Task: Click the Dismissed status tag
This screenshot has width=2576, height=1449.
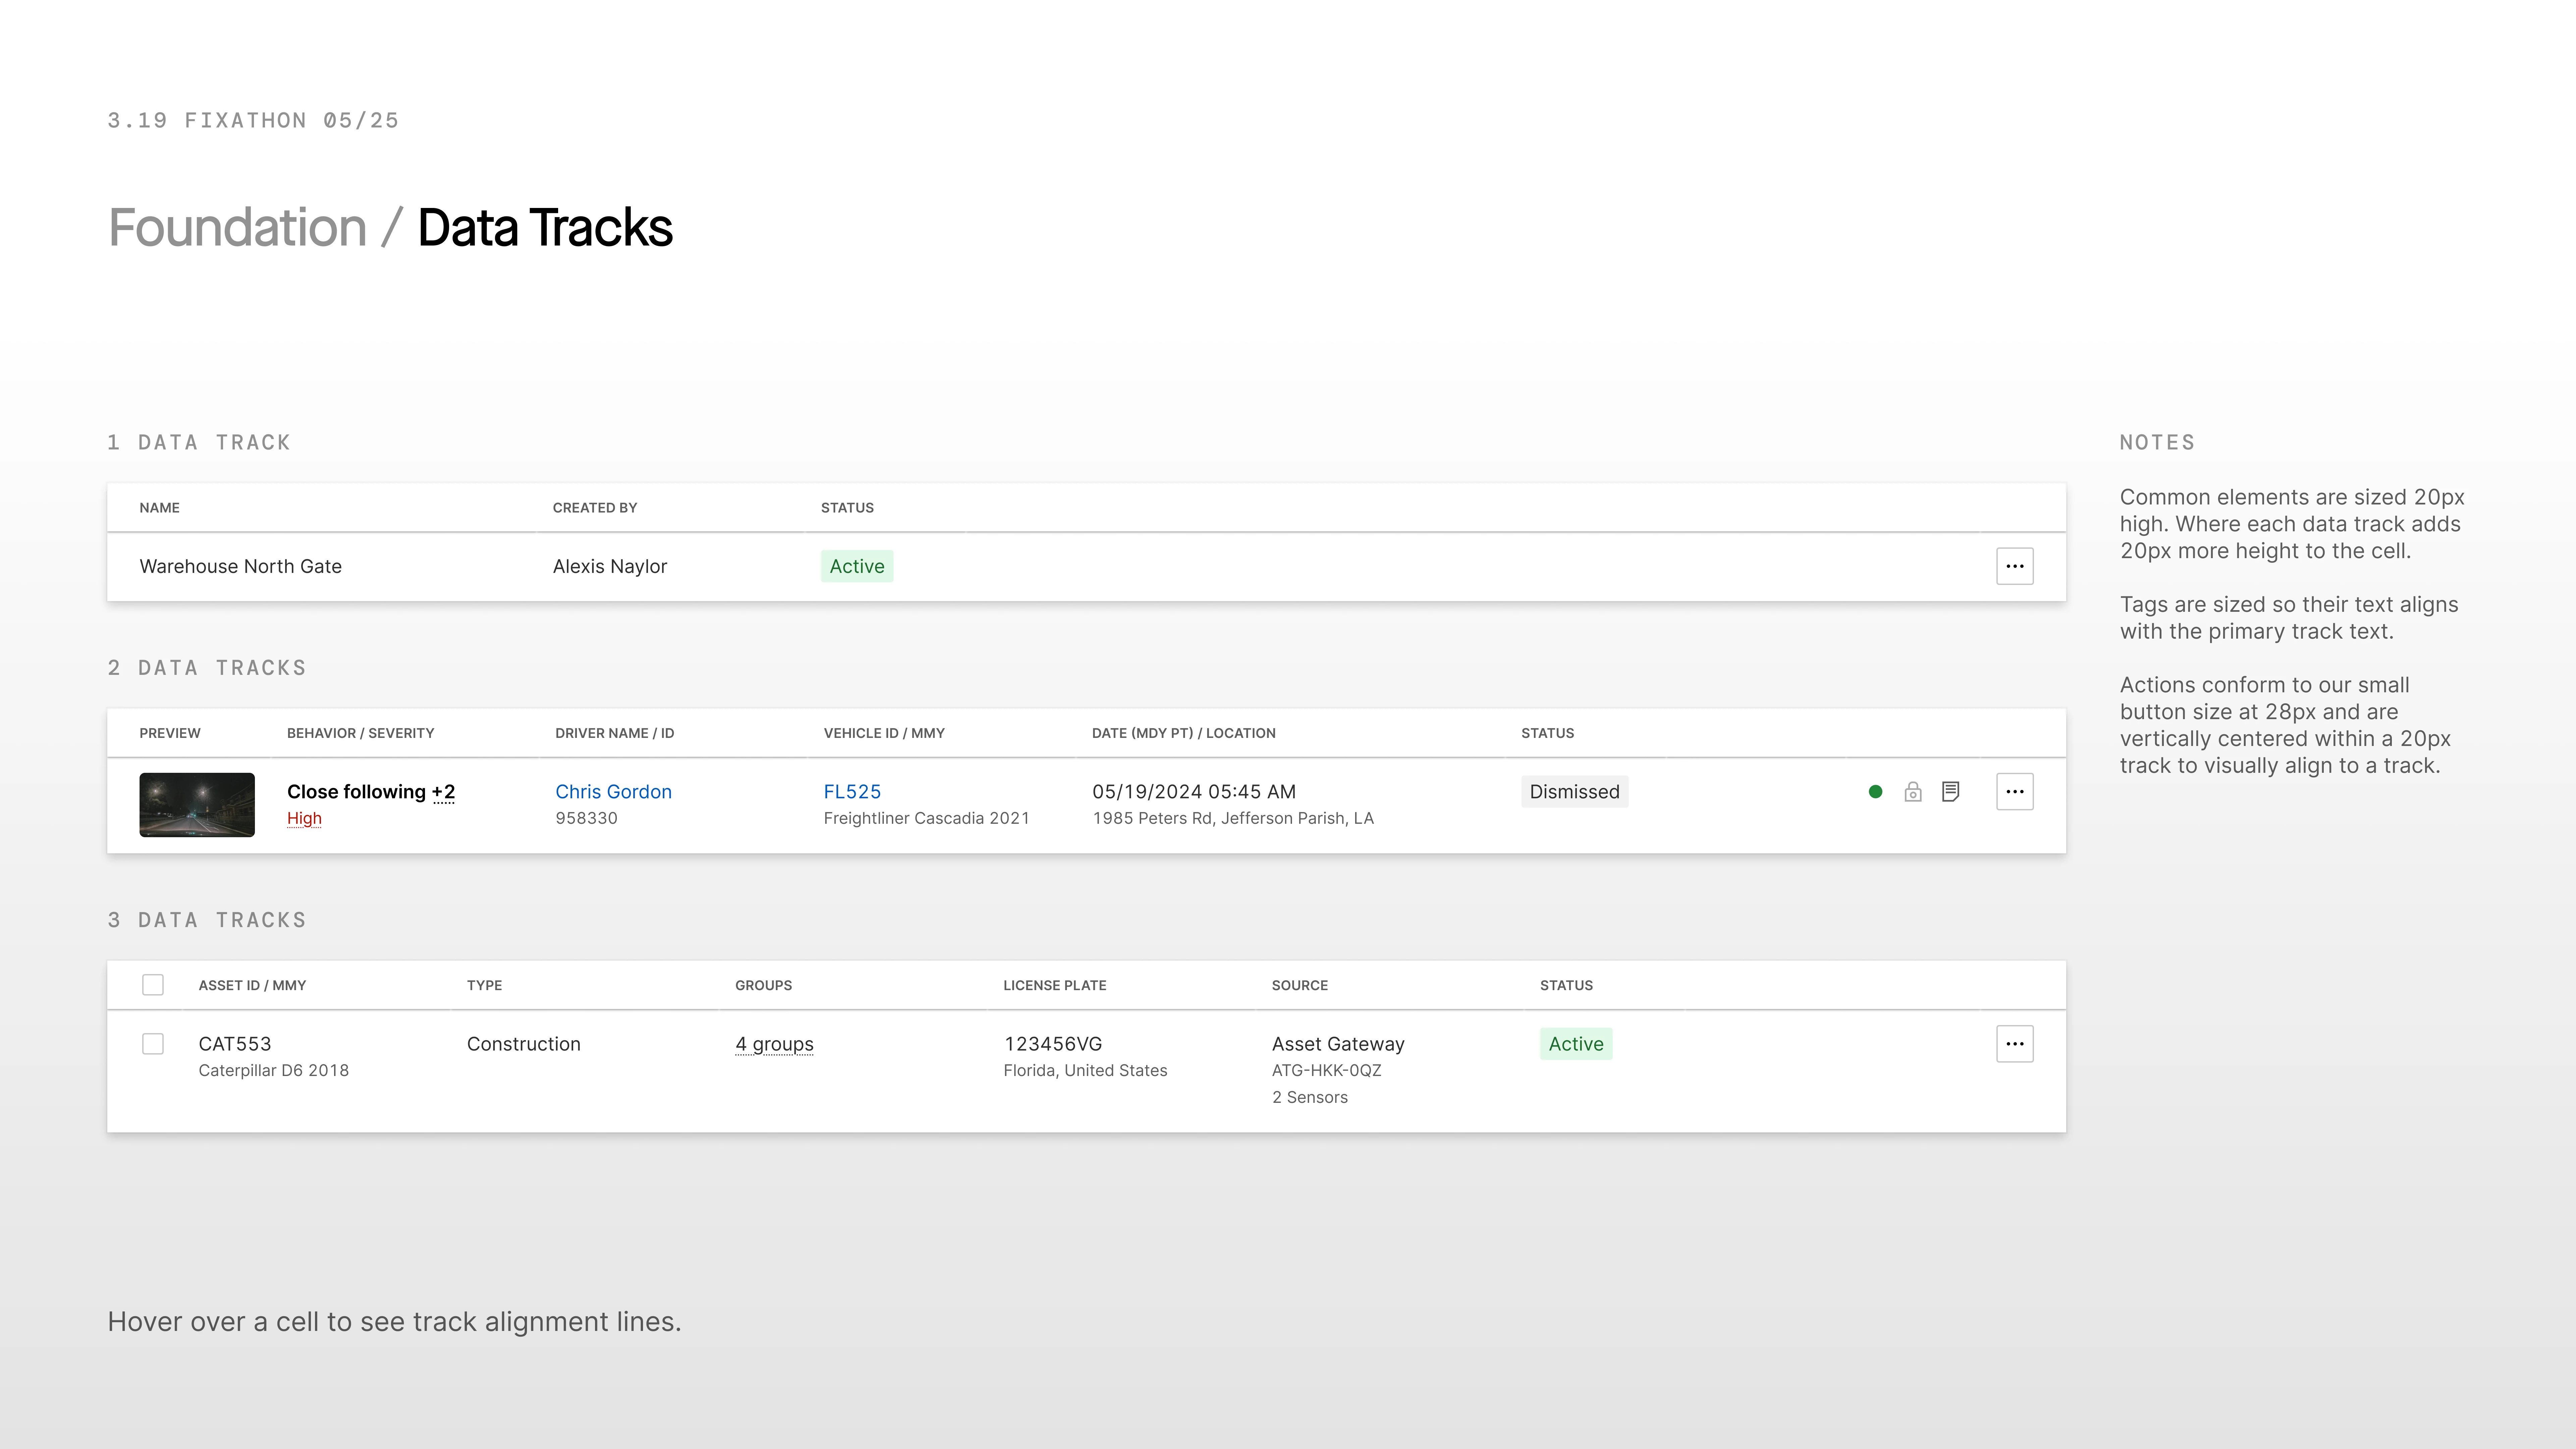Action: [x=1574, y=791]
